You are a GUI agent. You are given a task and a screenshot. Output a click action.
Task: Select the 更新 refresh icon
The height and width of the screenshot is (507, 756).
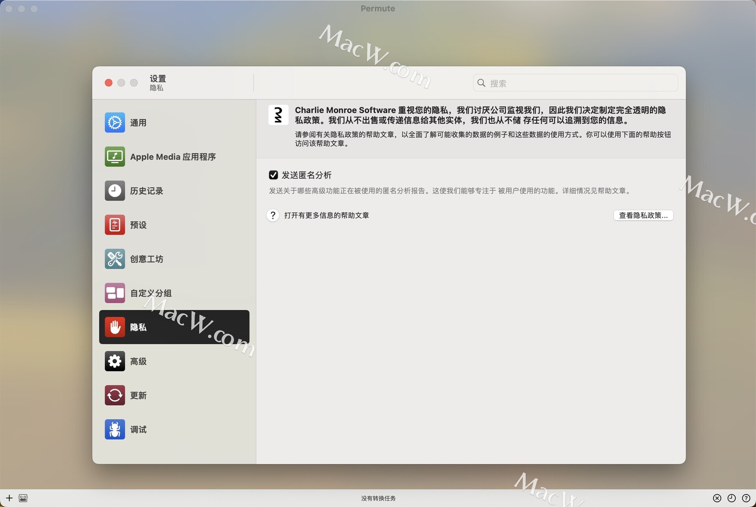(x=115, y=395)
